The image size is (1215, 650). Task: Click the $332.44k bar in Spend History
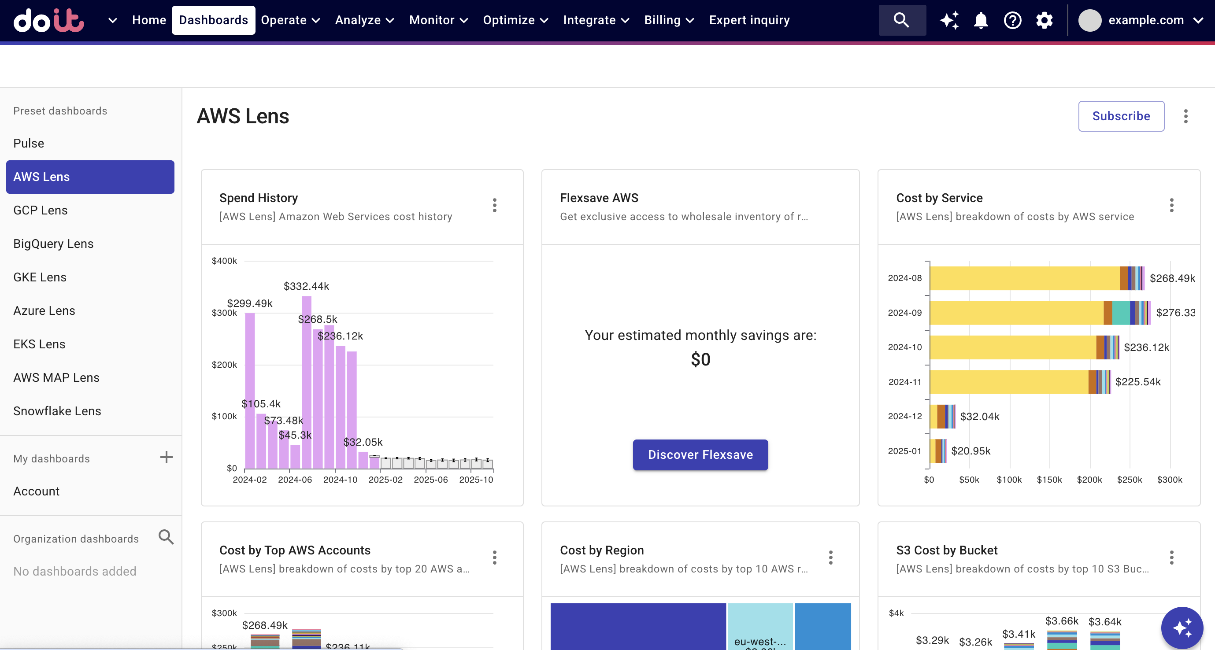click(x=306, y=382)
